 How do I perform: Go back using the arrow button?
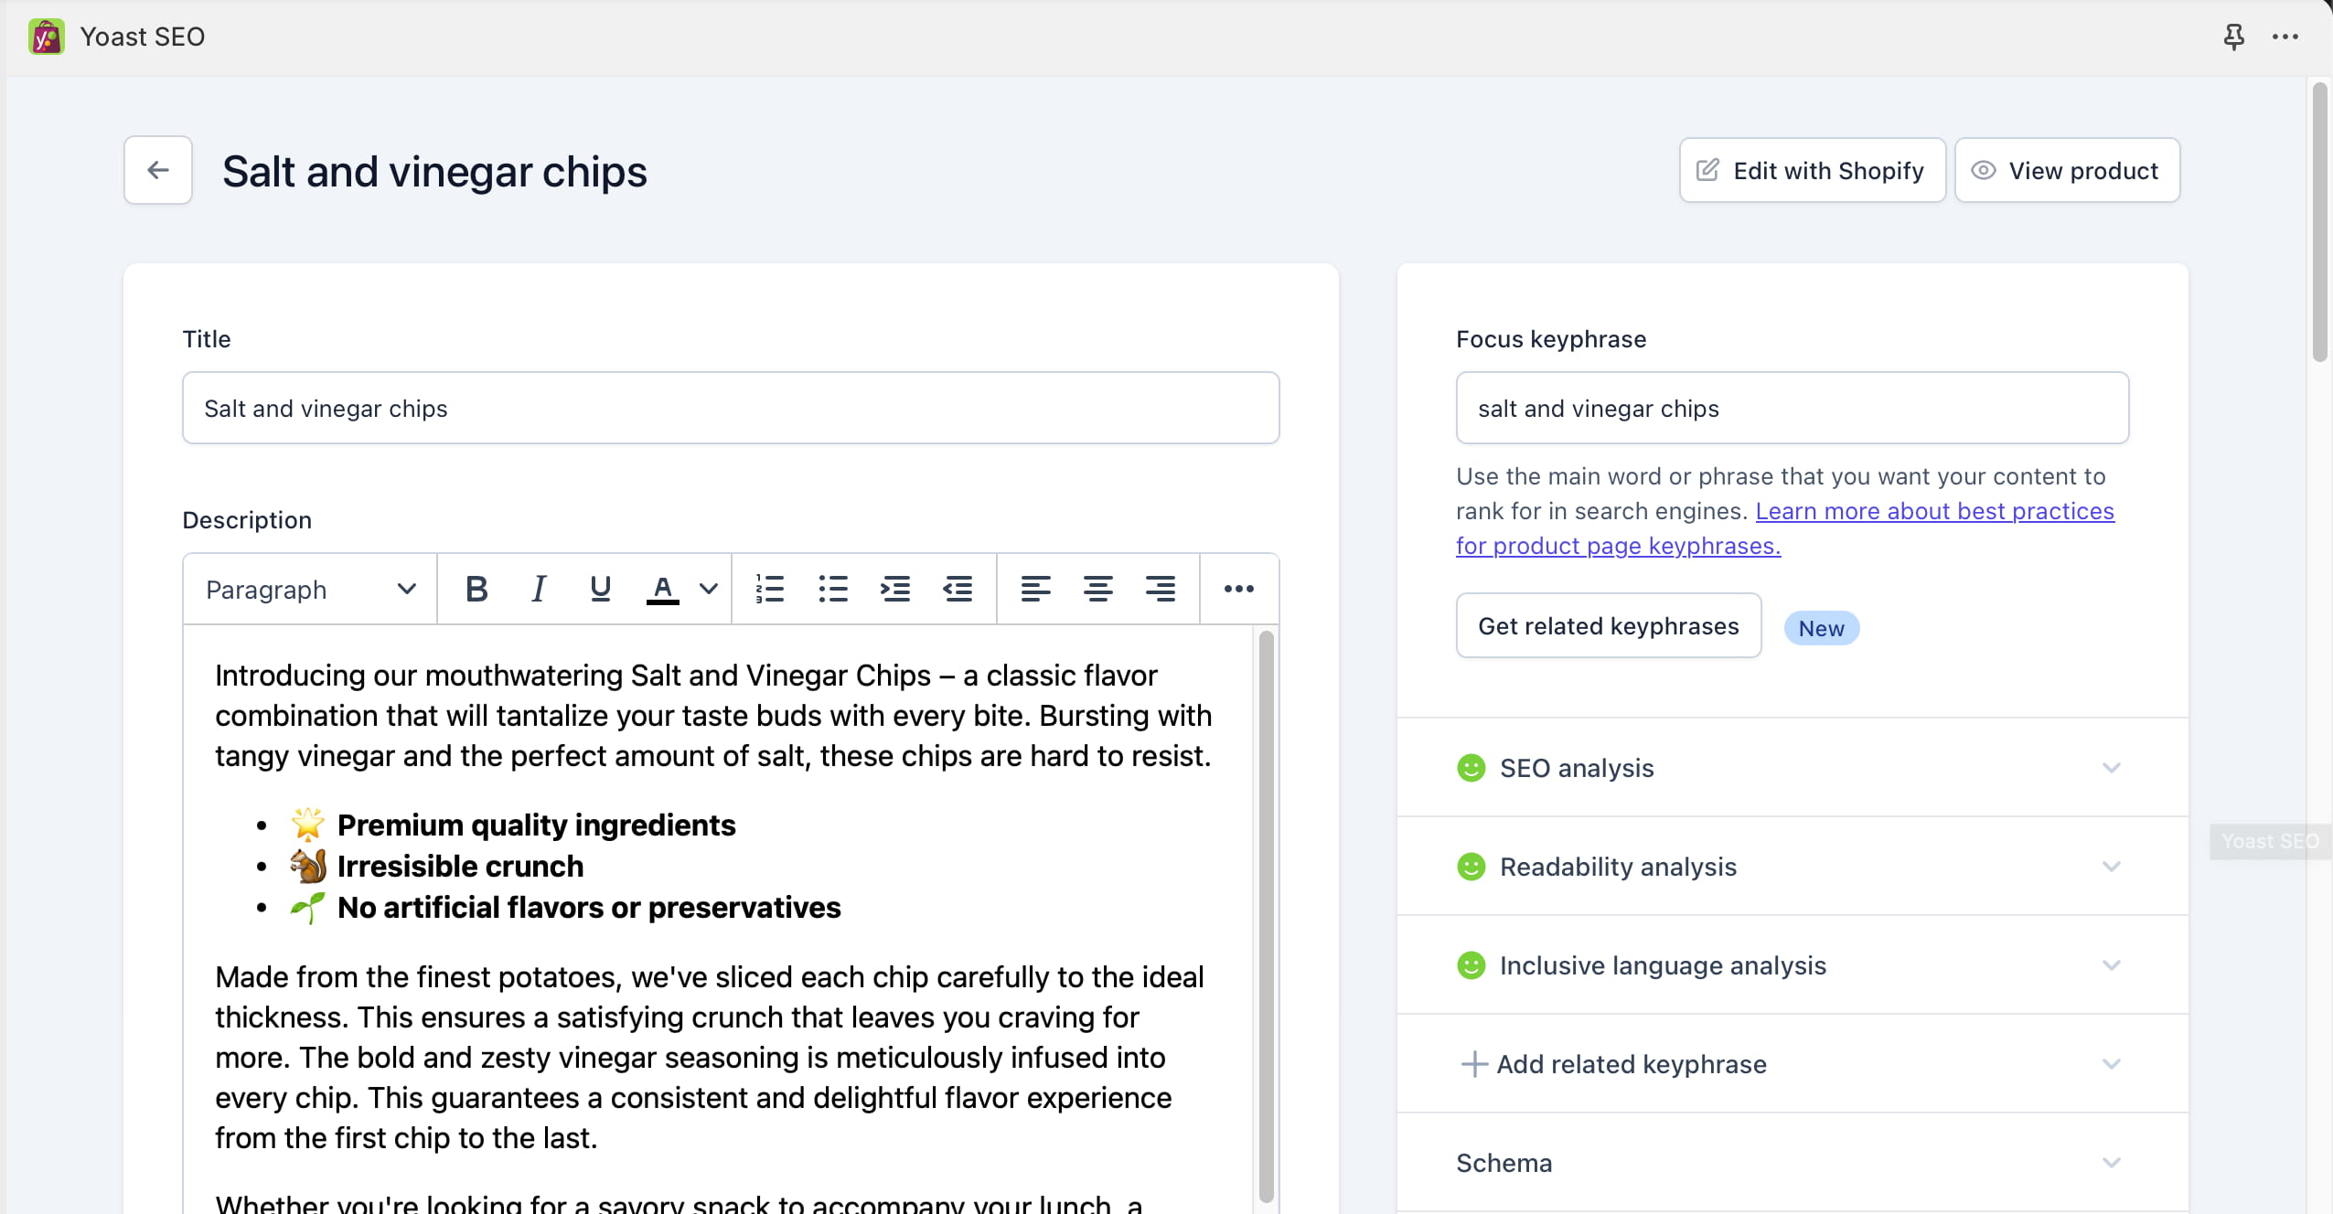coord(158,170)
